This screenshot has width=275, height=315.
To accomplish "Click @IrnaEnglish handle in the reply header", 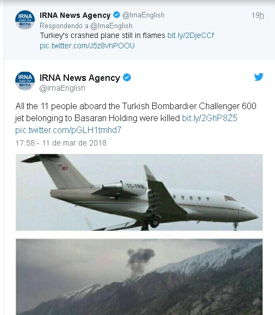I will pyautogui.click(x=143, y=15).
